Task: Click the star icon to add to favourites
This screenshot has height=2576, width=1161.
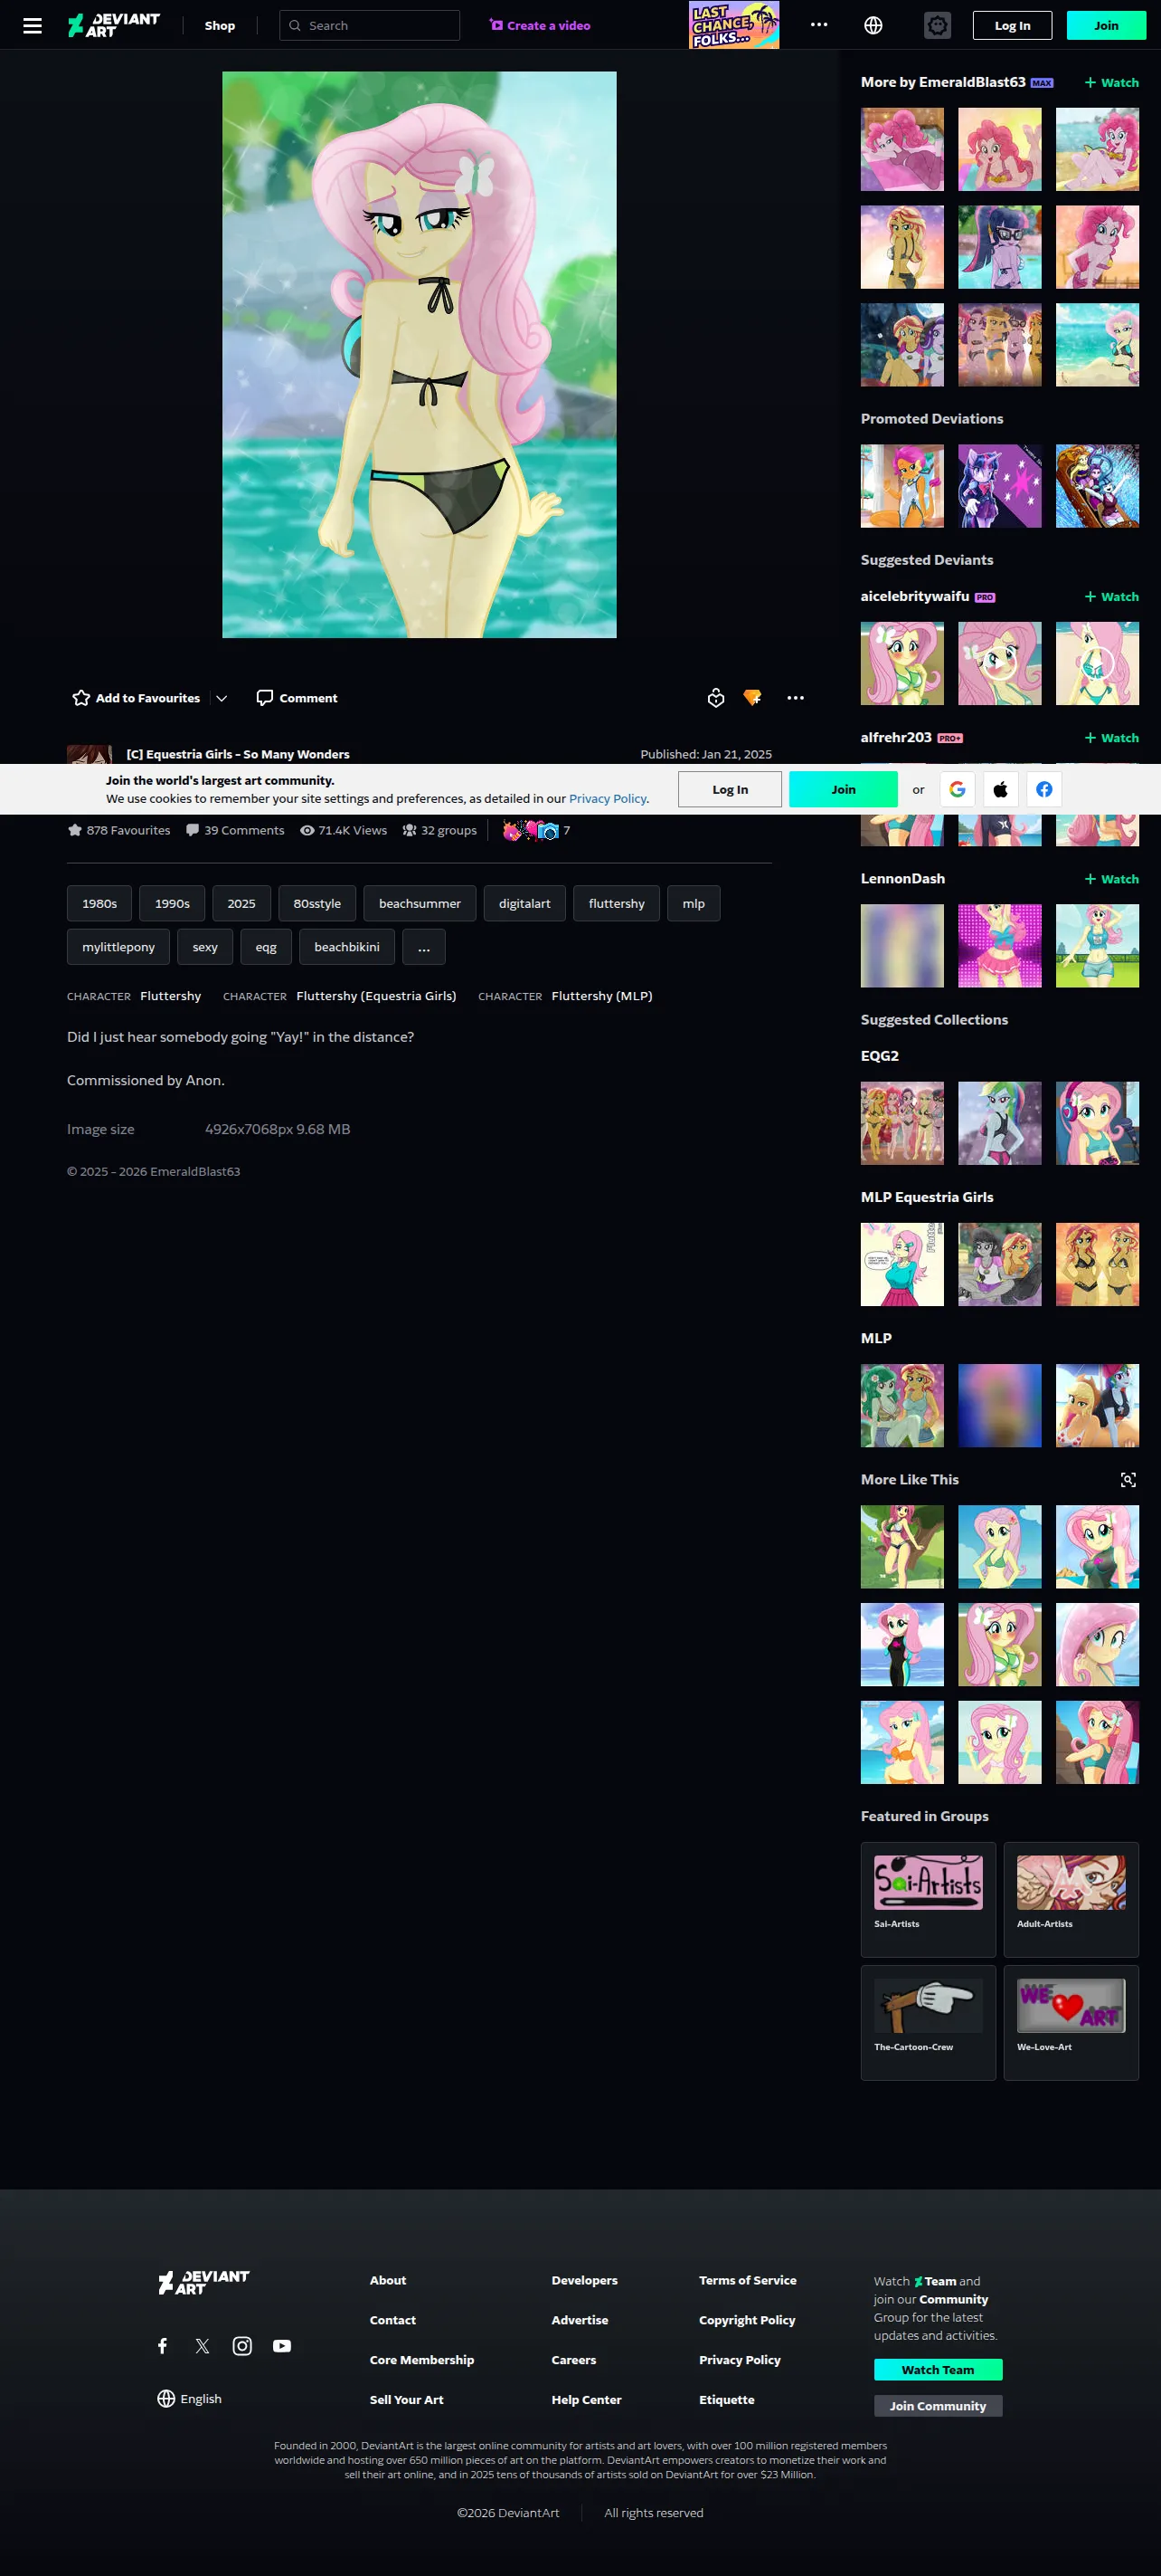Action: tap(81, 698)
